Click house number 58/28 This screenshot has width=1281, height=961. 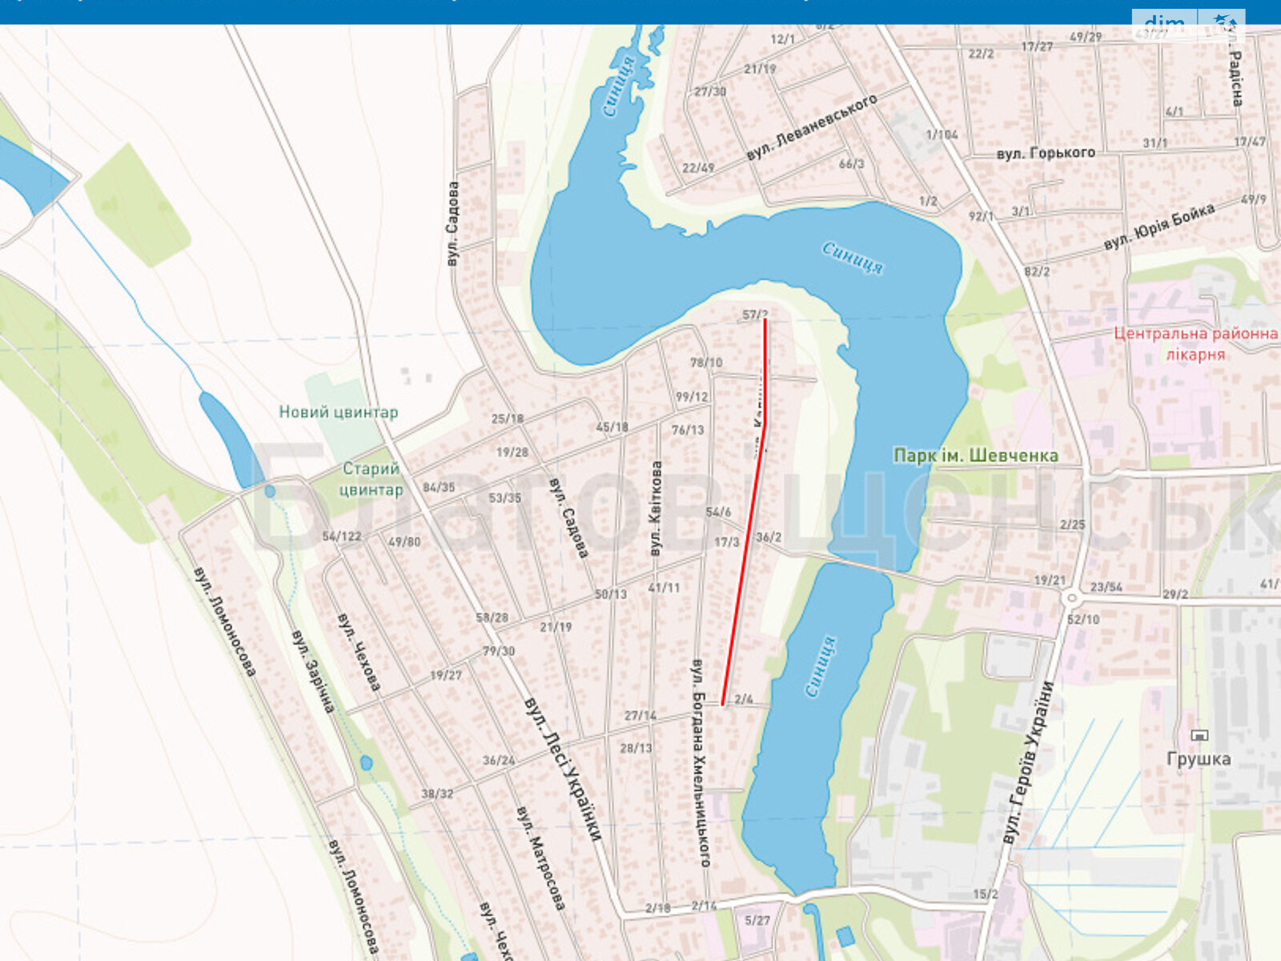point(492,617)
